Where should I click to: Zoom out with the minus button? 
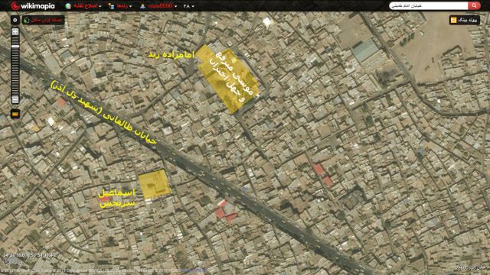click(x=15, y=99)
